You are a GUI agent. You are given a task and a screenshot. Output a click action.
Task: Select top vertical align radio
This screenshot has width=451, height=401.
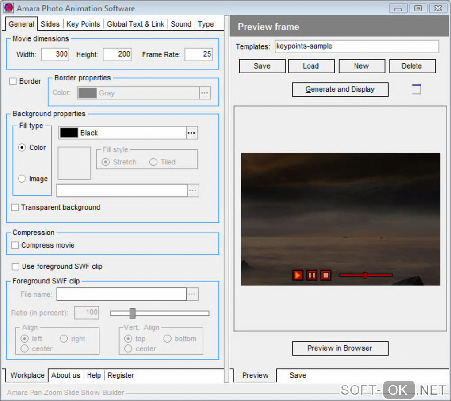pyautogui.click(x=128, y=339)
